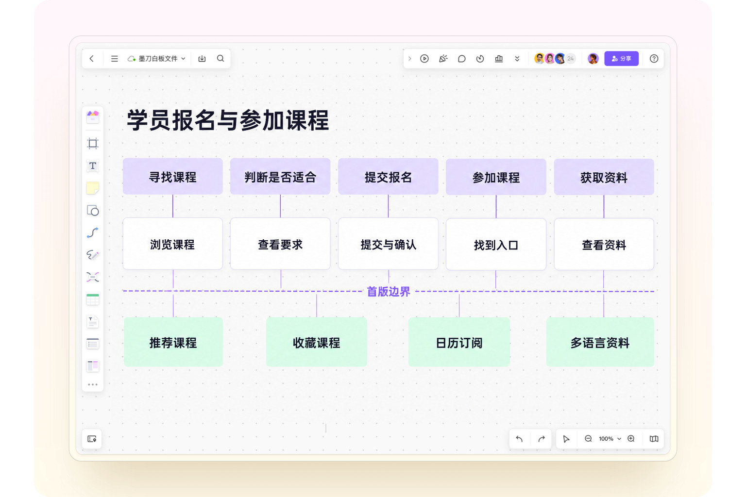Screen dimensions: 746x497
Task: Redo the last action
Action: tap(542, 439)
